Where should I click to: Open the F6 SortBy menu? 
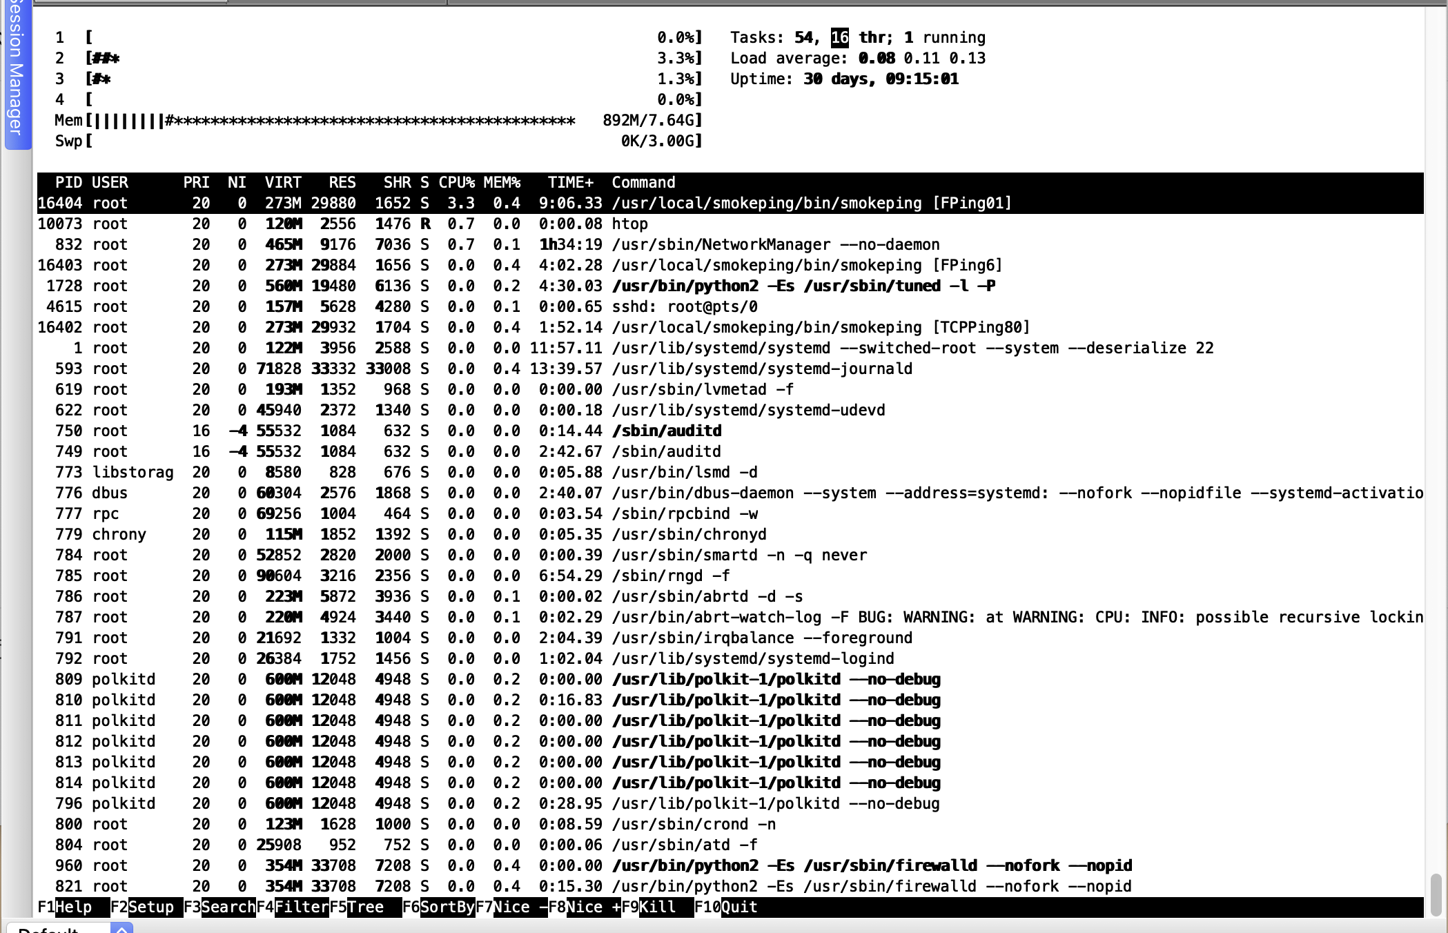click(x=446, y=907)
